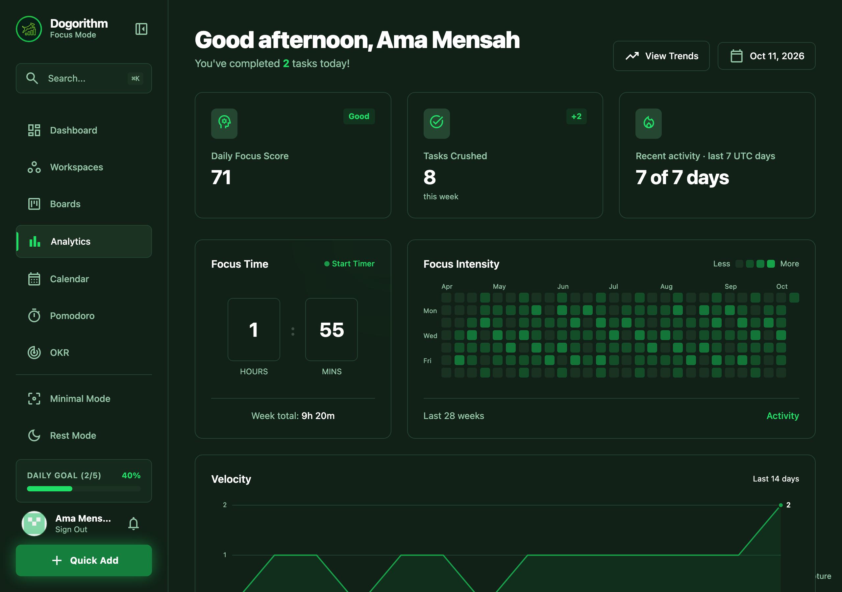This screenshot has width=842, height=592.
Task: Click the hours tile showing 1
Action: point(254,329)
